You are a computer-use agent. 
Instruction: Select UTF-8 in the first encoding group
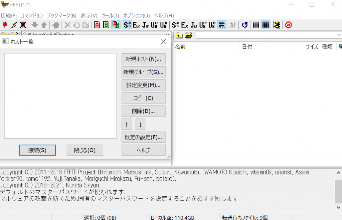point(154,25)
